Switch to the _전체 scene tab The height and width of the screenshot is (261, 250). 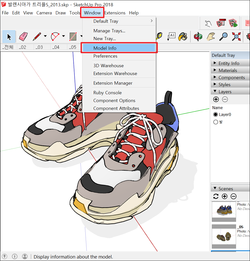[x=9, y=47]
